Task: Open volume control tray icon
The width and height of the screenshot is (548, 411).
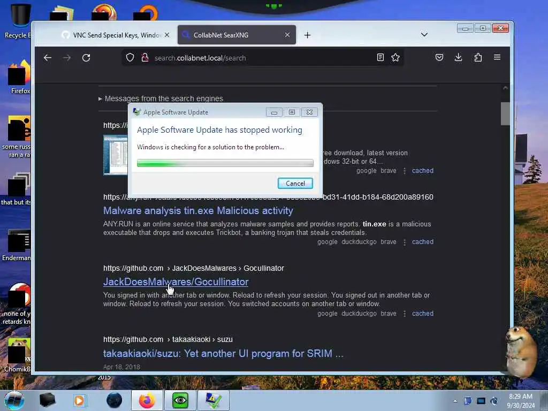Action: [x=494, y=401]
